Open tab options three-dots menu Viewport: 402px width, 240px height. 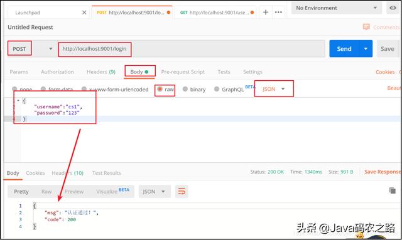[278, 12]
